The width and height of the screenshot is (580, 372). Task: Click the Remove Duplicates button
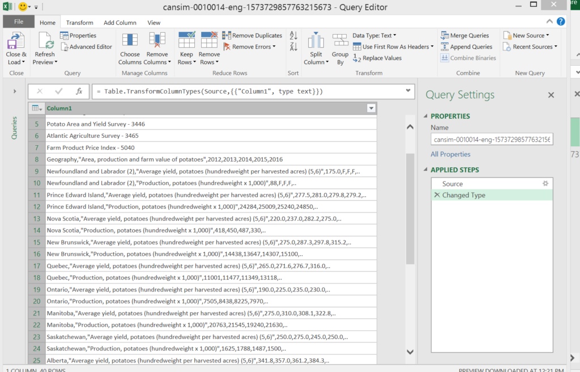(x=252, y=35)
